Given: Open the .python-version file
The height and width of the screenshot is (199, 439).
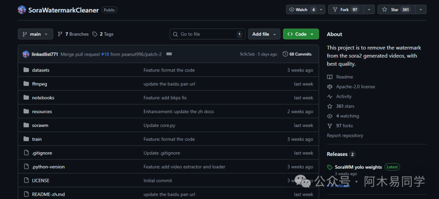Looking at the screenshot, I should pyautogui.click(x=48, y=167).
